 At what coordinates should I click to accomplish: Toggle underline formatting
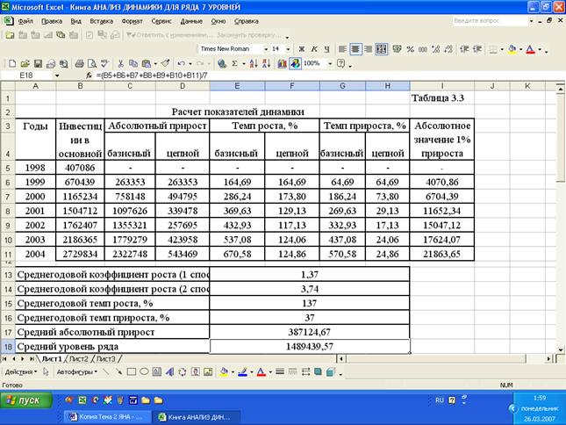pyautogui.click(x=326, y=49)
